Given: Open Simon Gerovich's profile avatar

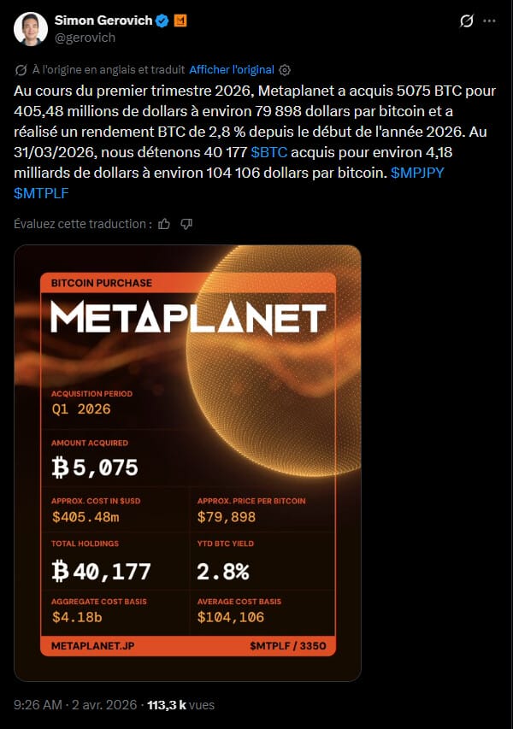Looking at the screenshot, I should (30, 29).
